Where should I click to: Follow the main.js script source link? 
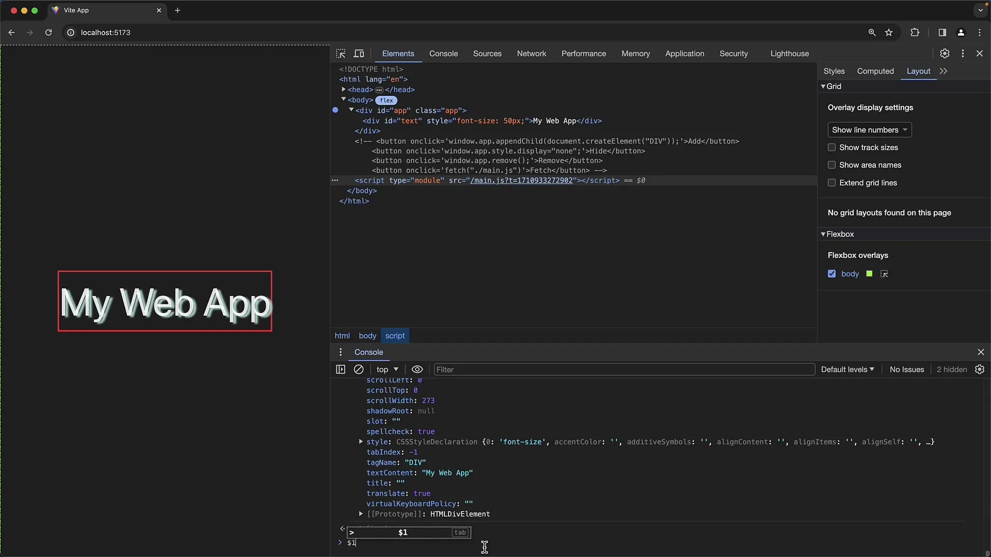pos(521,181)
